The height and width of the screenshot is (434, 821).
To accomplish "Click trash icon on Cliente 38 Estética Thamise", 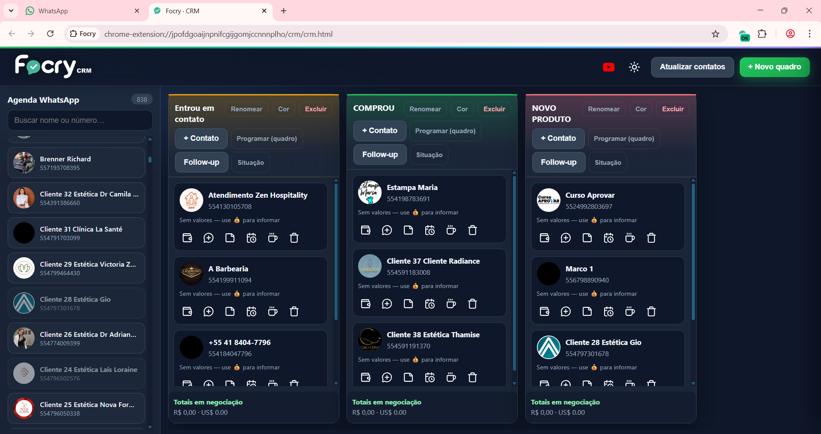I will (472, 378).
